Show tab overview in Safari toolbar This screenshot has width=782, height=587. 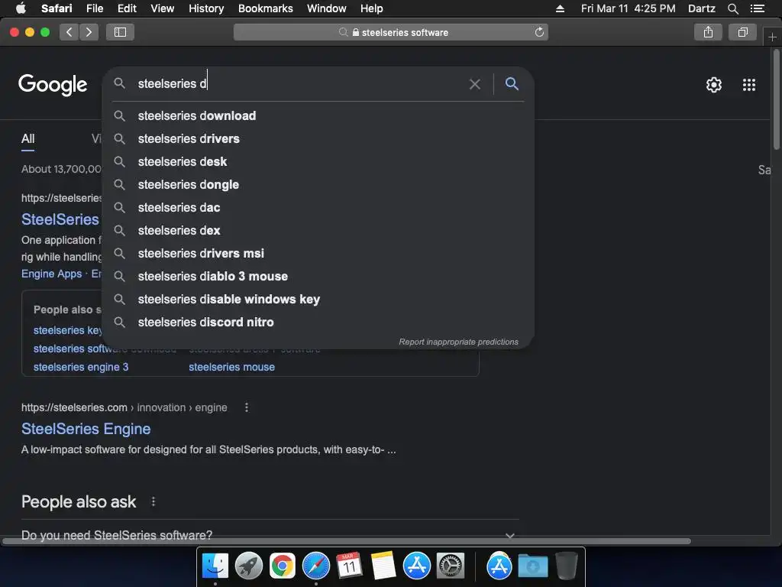[742, 32]
